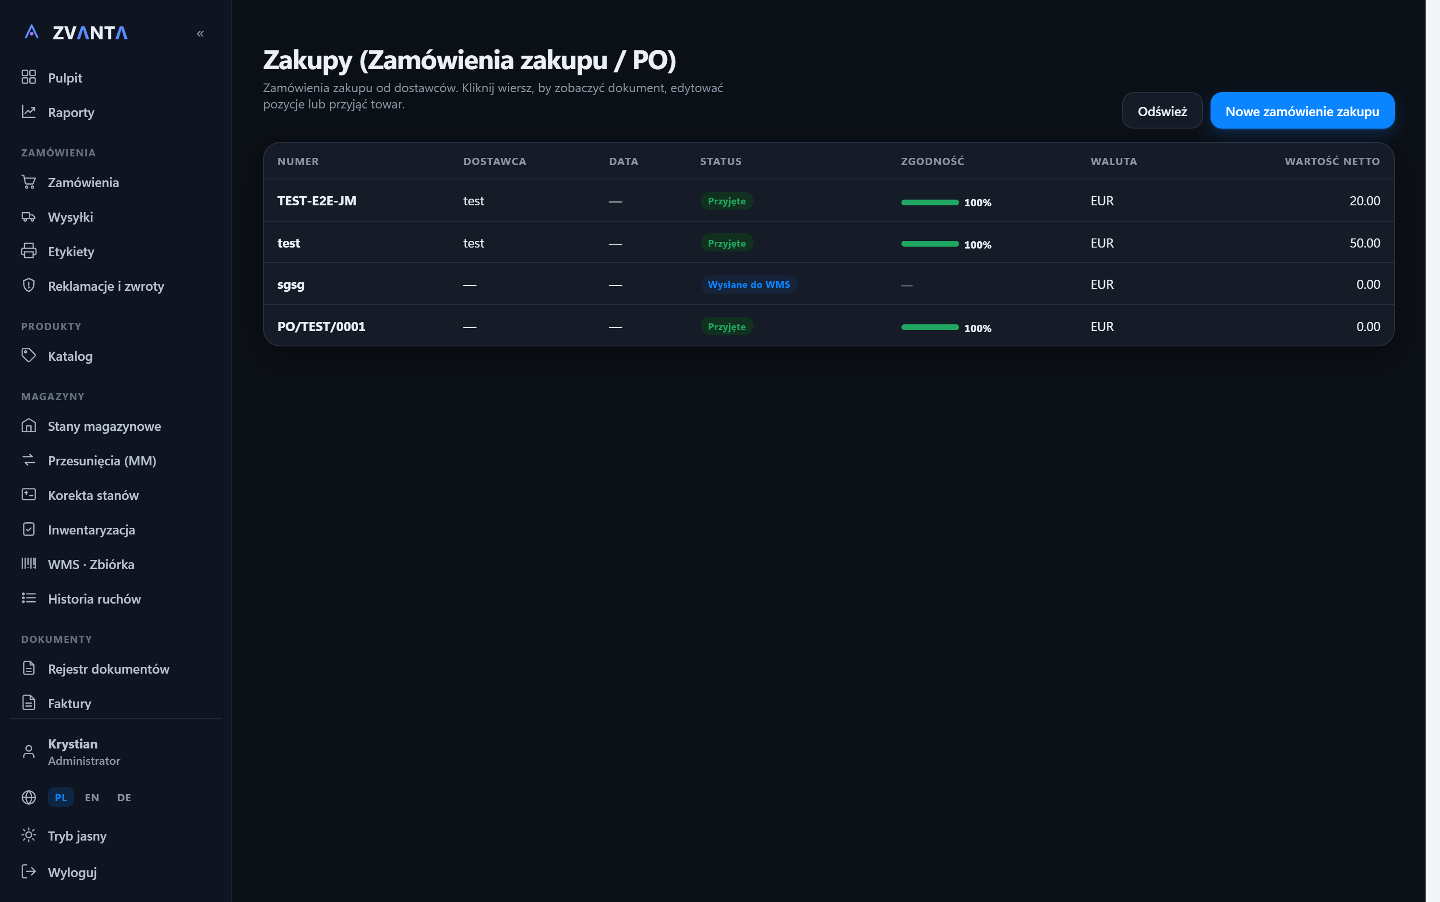Image resolution: width=1440 pixels, height=902 pixels.
Task: Click the Etykiety printer icon
Action: (29, 251)
